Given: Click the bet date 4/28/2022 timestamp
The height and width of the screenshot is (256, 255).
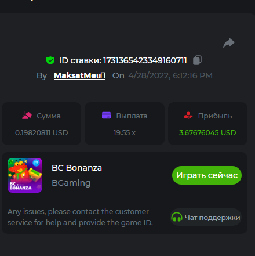Looking at the screenshot, I should (170, 75).
